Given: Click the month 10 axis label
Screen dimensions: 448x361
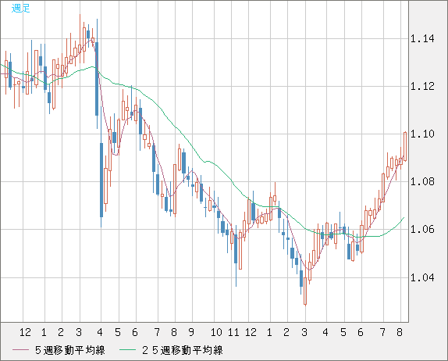Looking at the screenshot, I should pos(216,332).
